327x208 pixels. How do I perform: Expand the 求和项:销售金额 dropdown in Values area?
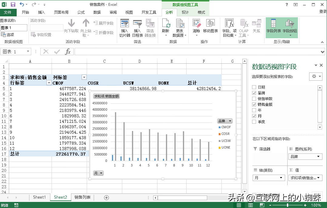click(x=318, y=178)
